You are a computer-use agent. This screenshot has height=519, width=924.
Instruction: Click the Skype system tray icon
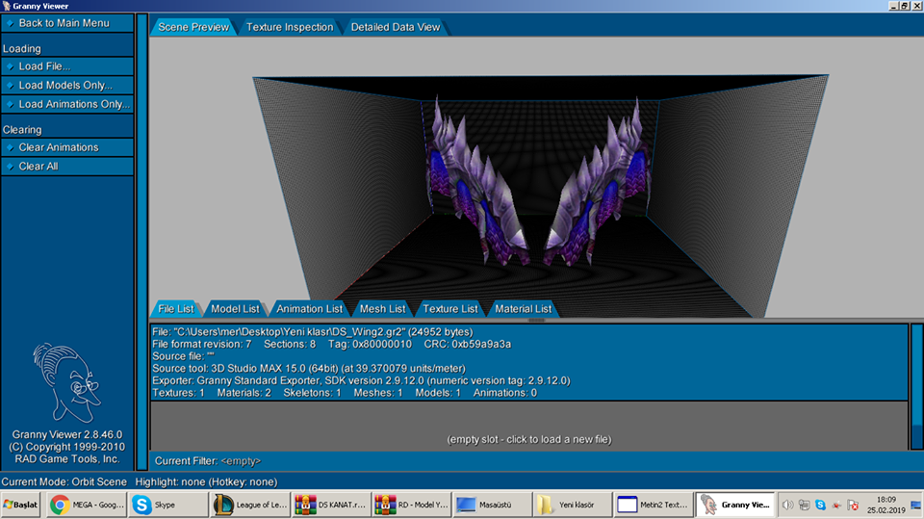[x=820, y=505]
